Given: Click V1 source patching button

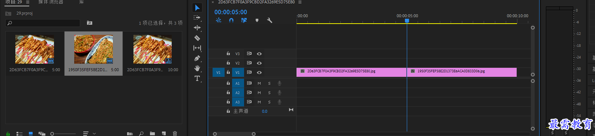Looking at the screenshot, I should tap(218, 72).
